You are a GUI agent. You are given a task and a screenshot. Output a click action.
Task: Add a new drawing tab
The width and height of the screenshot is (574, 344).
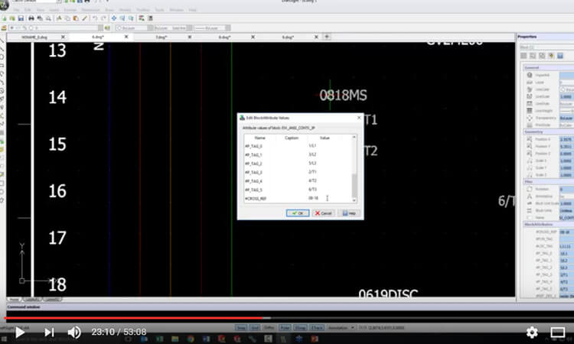(327, 37)
